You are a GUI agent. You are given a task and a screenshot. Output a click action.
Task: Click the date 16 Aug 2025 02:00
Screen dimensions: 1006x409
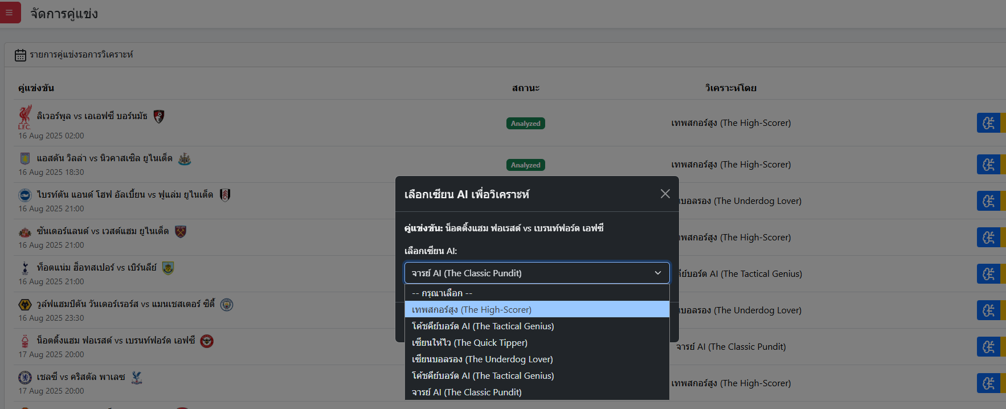click(x=51, y=136)
